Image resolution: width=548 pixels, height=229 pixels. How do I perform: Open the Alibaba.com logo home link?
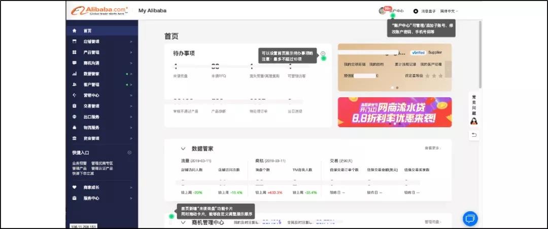click(x=99, y=11)
